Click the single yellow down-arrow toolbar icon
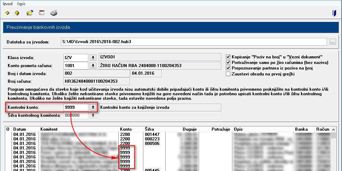The image size is (342, 171). [7, 14]
